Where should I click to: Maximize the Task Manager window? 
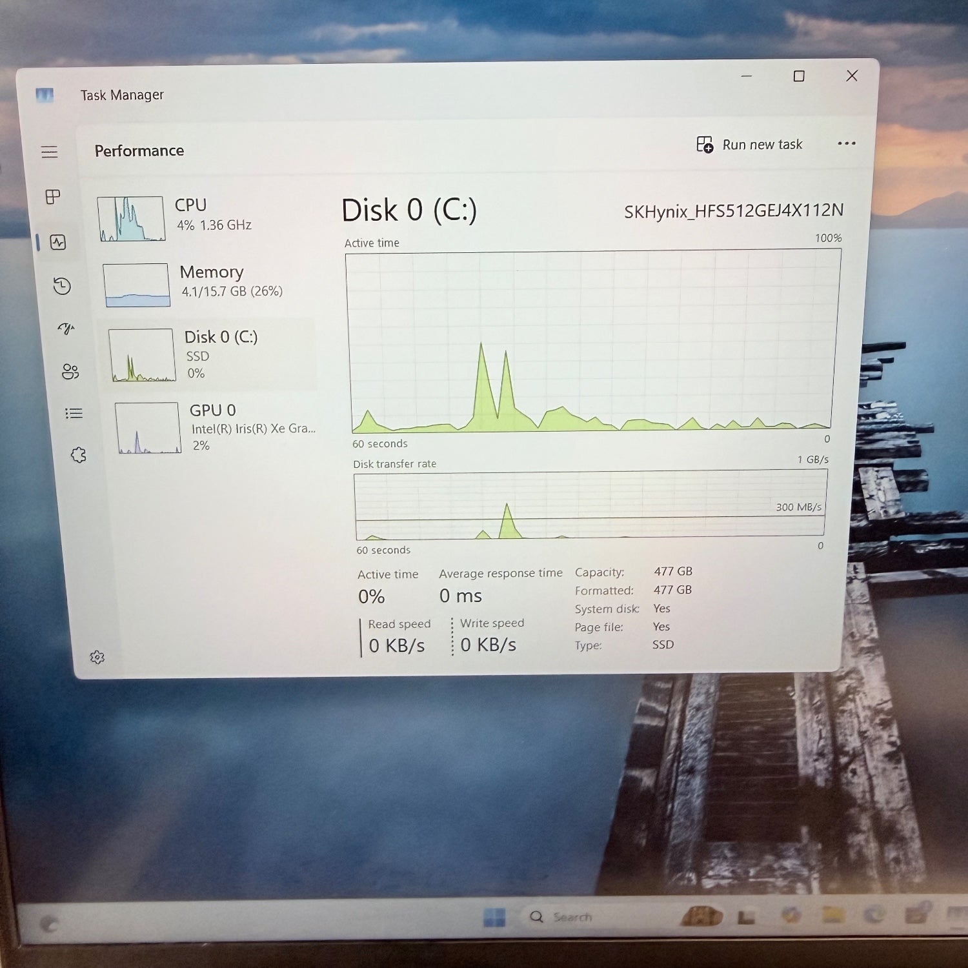point(799,76)
